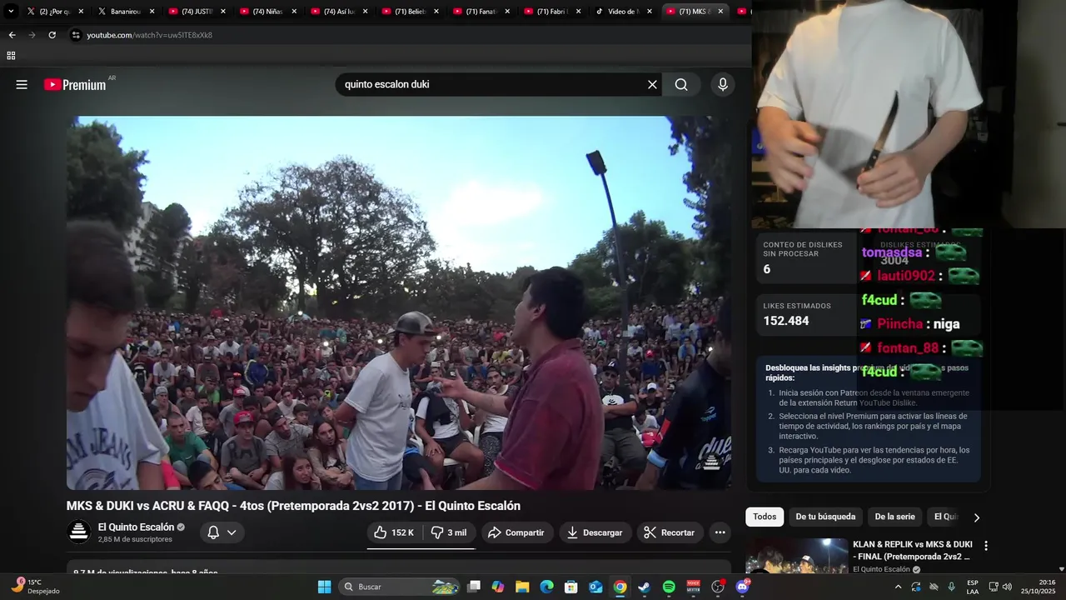Open Steam from the taskbar
This screenshot has height=600, width=1066.
coord(644,587)
